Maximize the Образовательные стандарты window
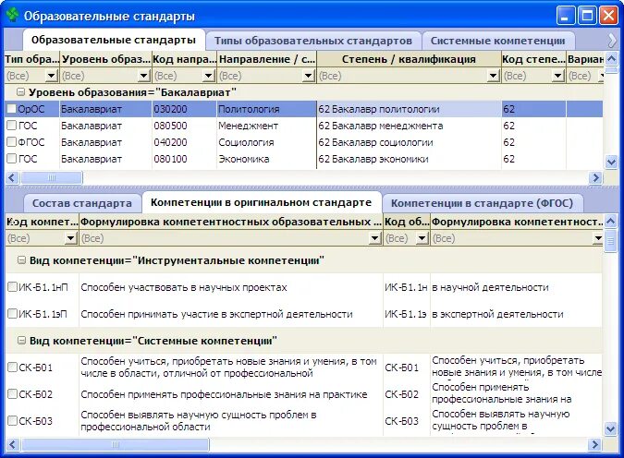Viewport: 624px width, 458px height. [587, 16]
